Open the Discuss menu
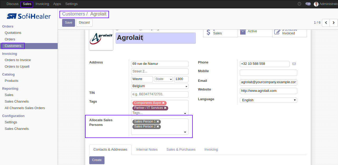The image size is (338, 165). [x=13, y=4]
